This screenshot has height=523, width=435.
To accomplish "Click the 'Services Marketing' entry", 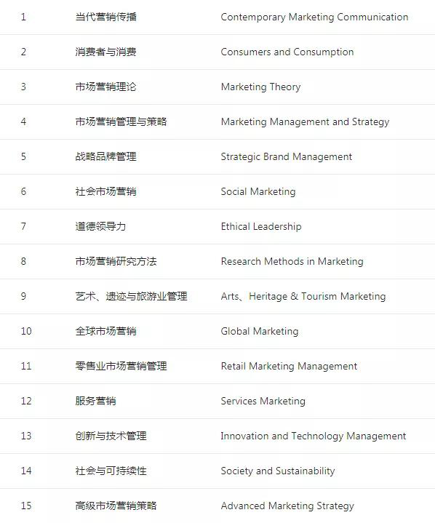I will [x=263, y=402].
